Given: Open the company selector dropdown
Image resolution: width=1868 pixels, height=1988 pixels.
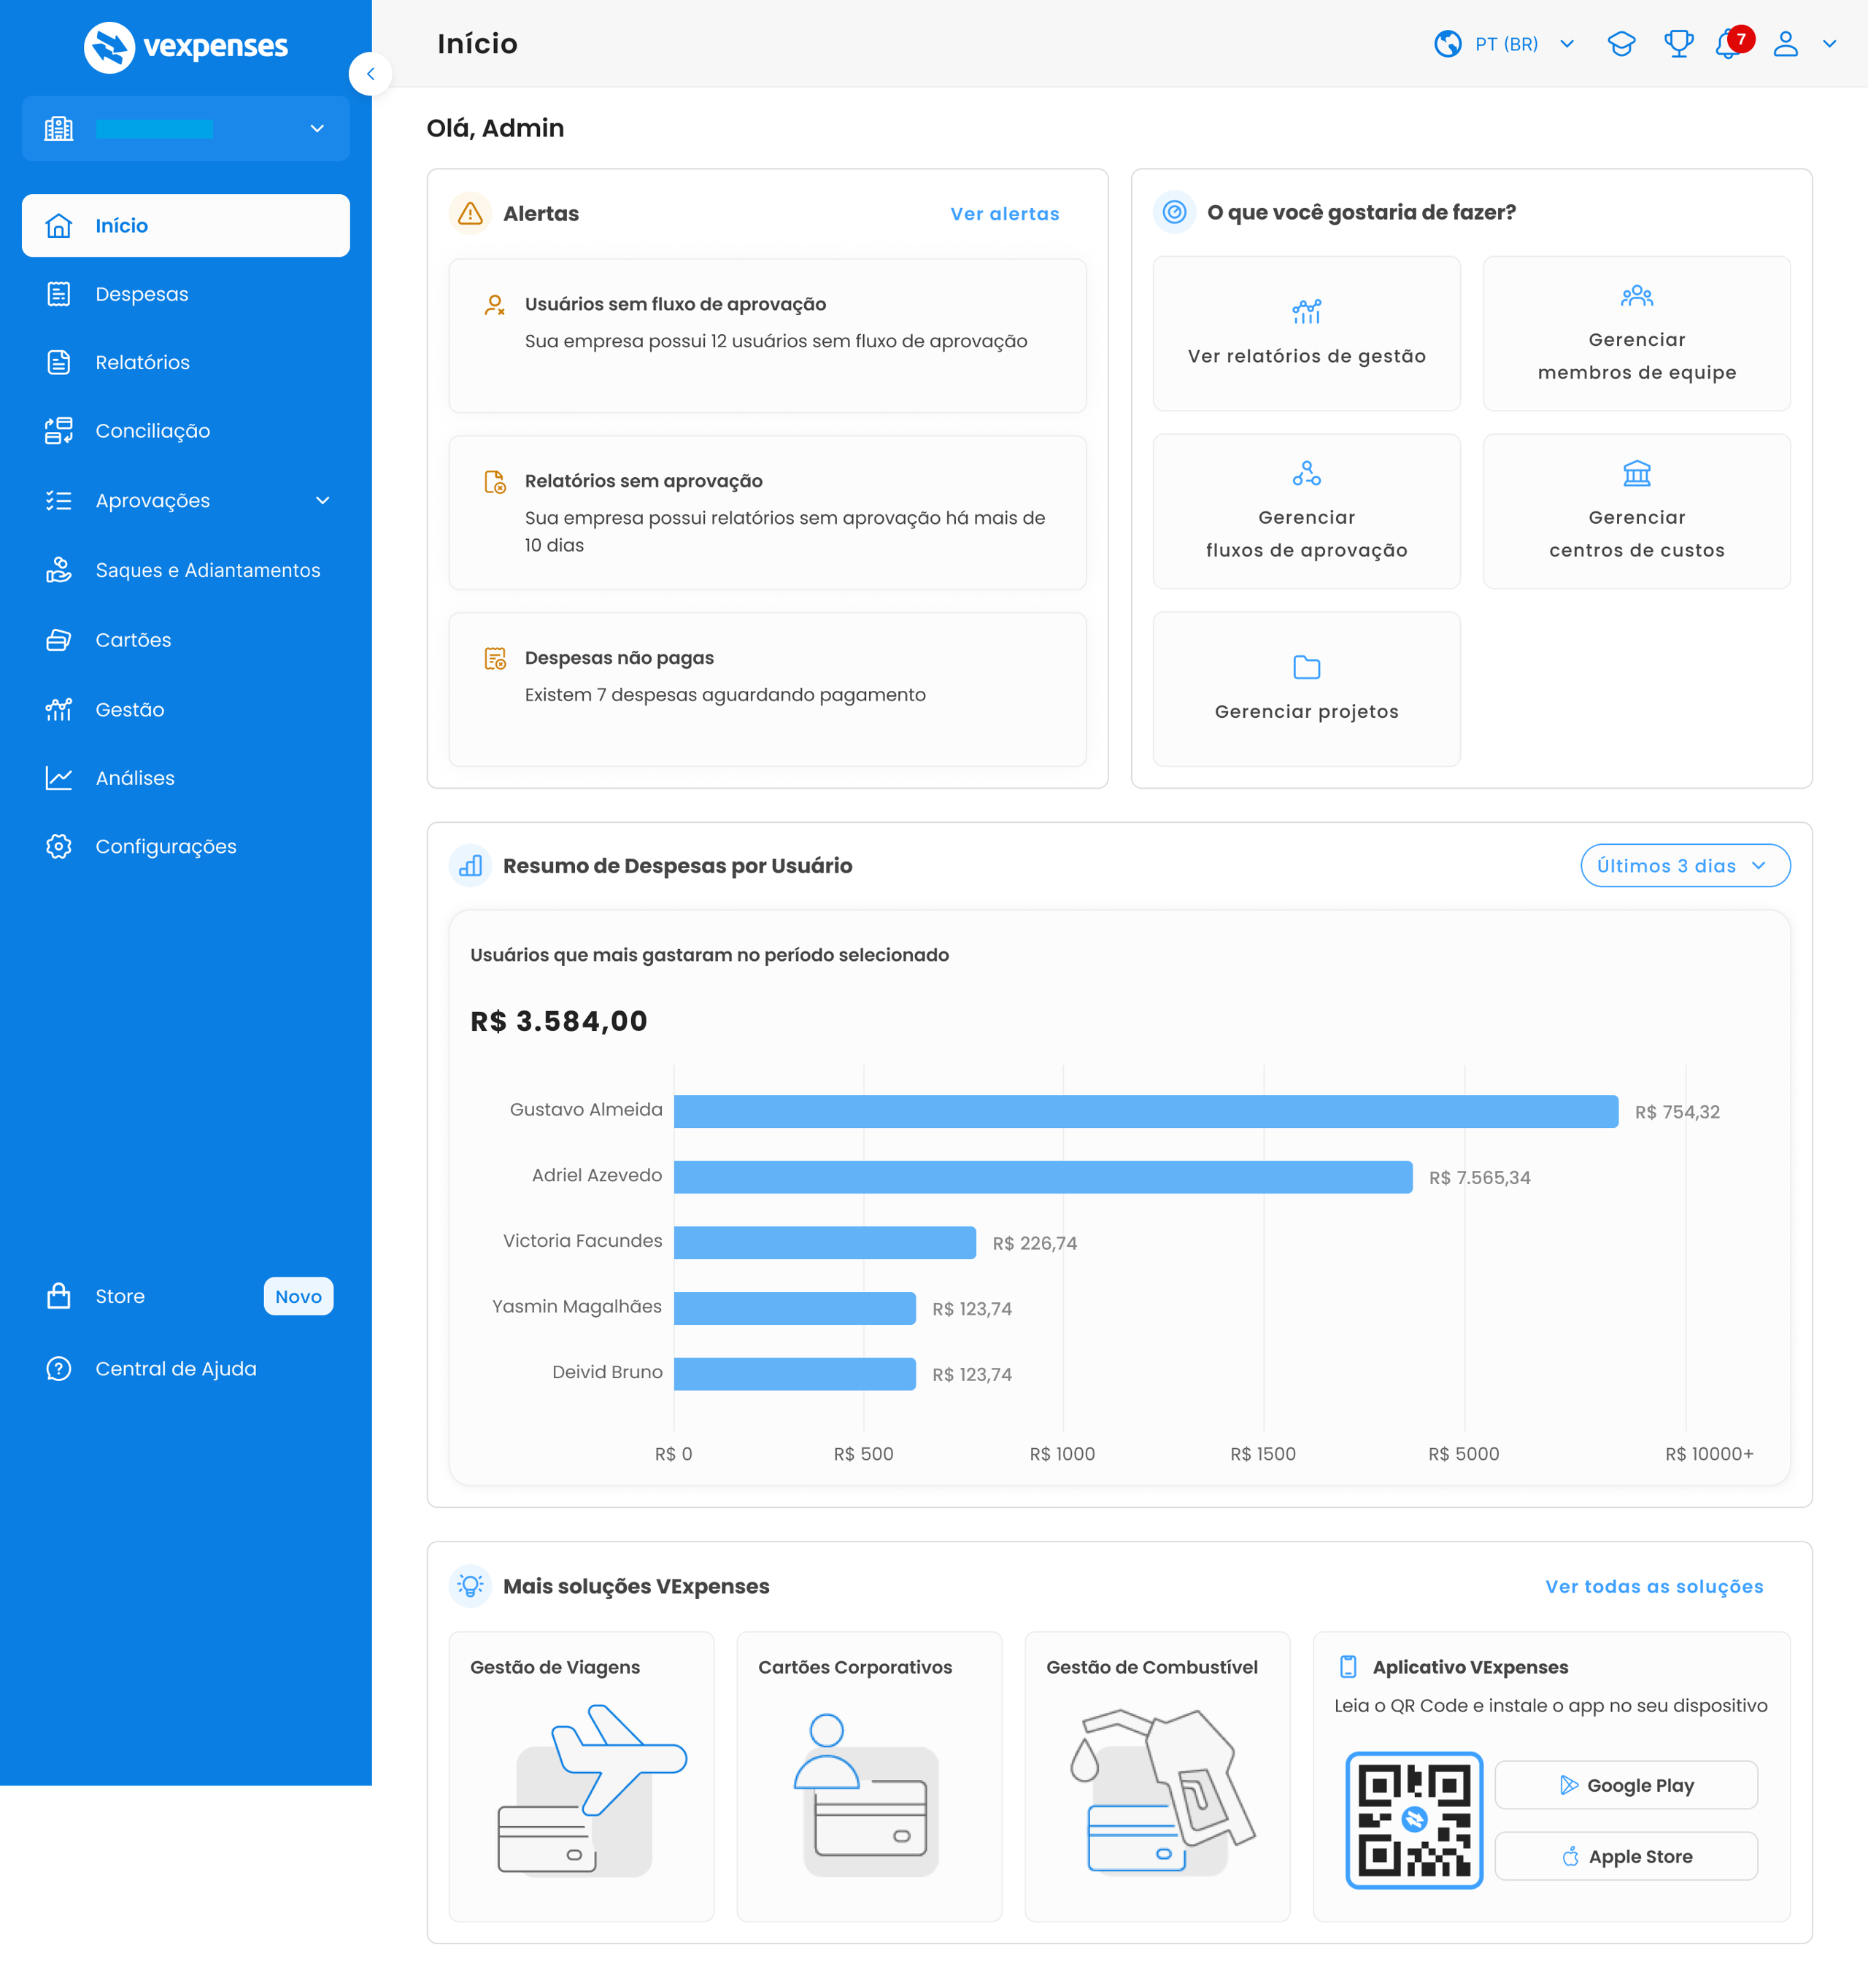Looking at the screenshot, I should tap(186, 128).
